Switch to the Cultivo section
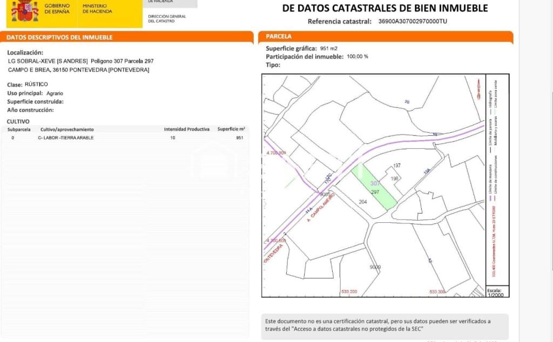553x342 pixels. tap(16, 121)
